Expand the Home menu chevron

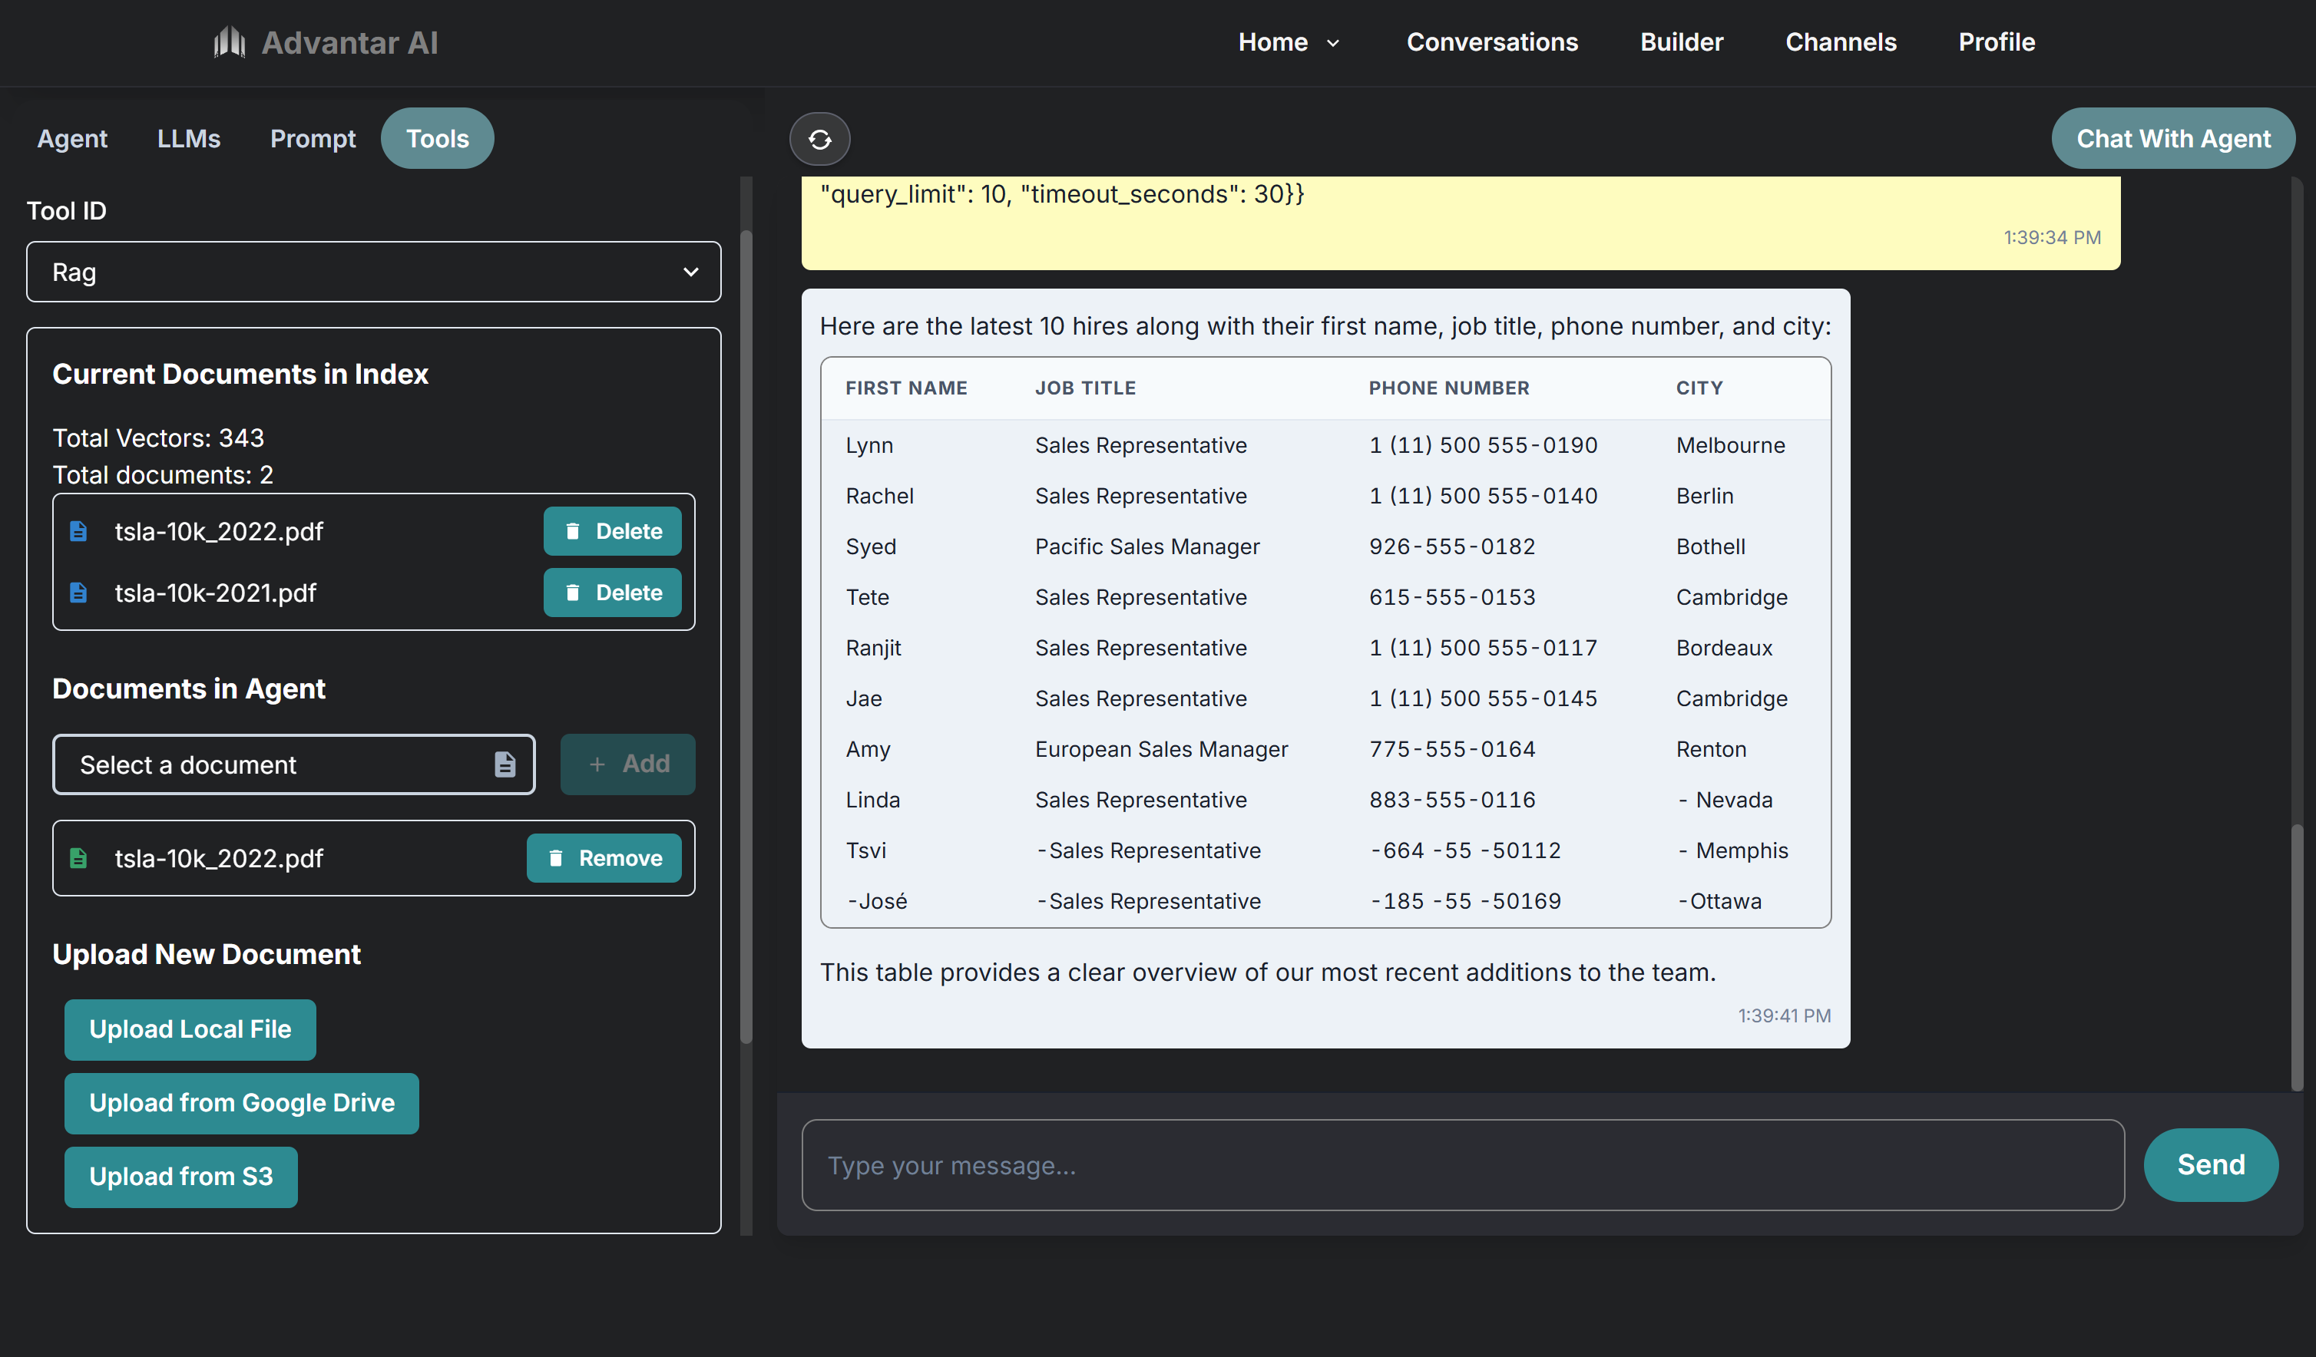(1332, 43)
